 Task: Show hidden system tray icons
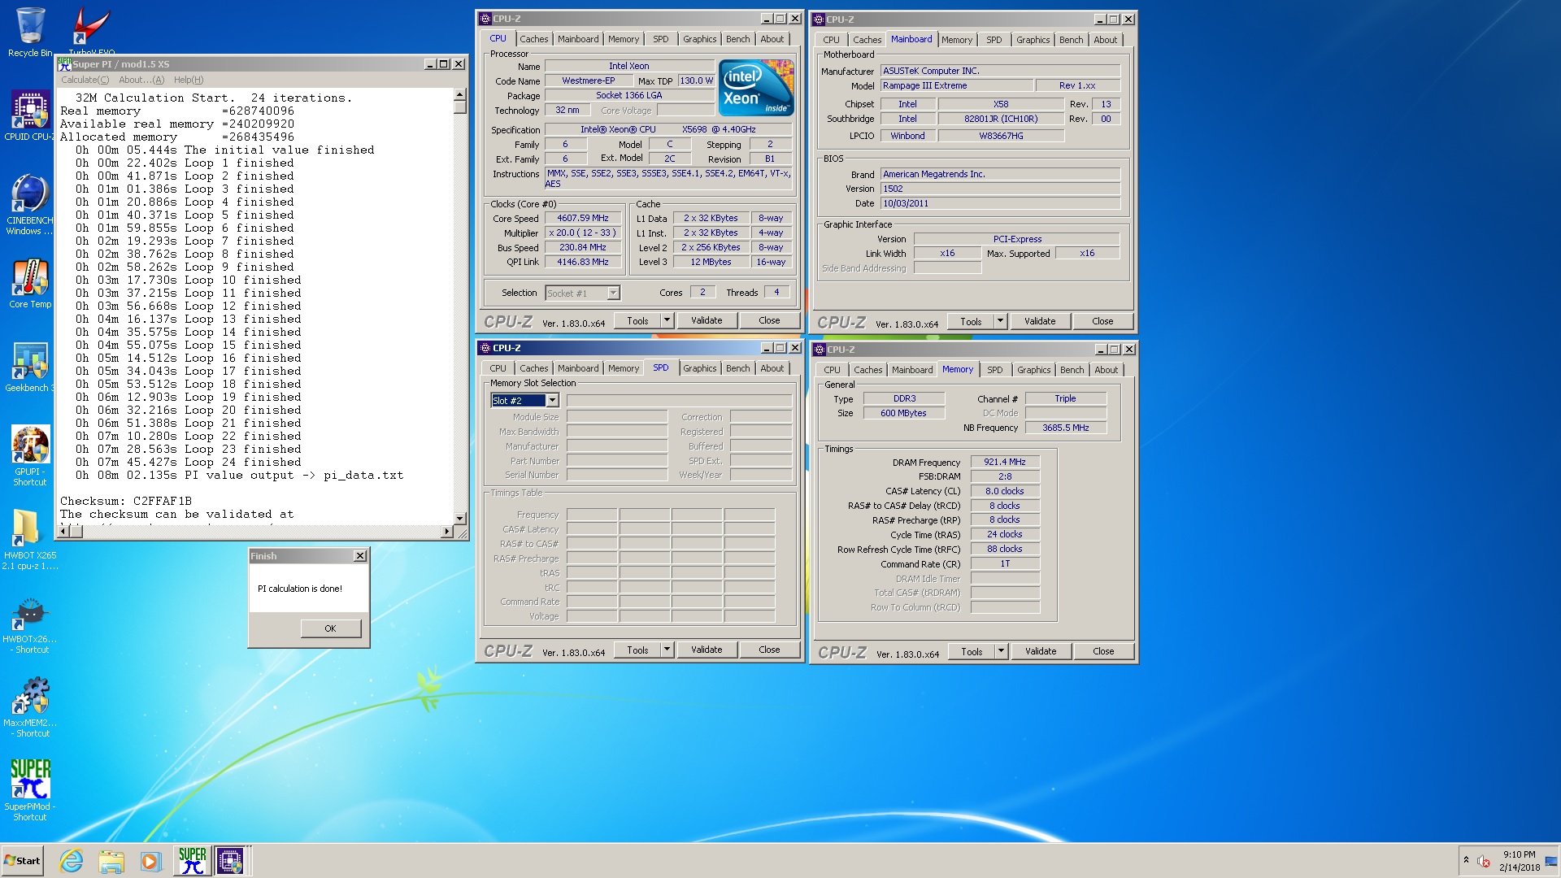point(1466,861)
